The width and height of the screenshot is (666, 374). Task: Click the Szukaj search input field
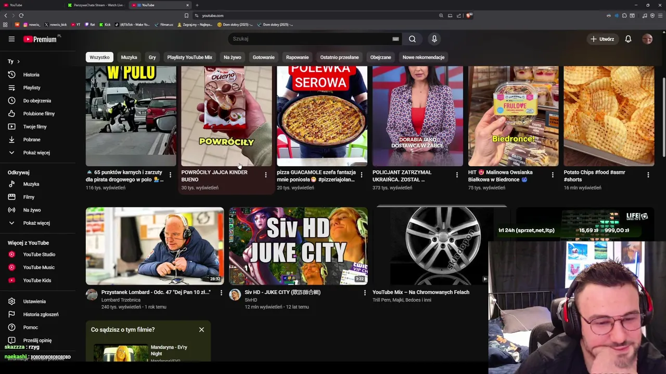coord(310,39)
